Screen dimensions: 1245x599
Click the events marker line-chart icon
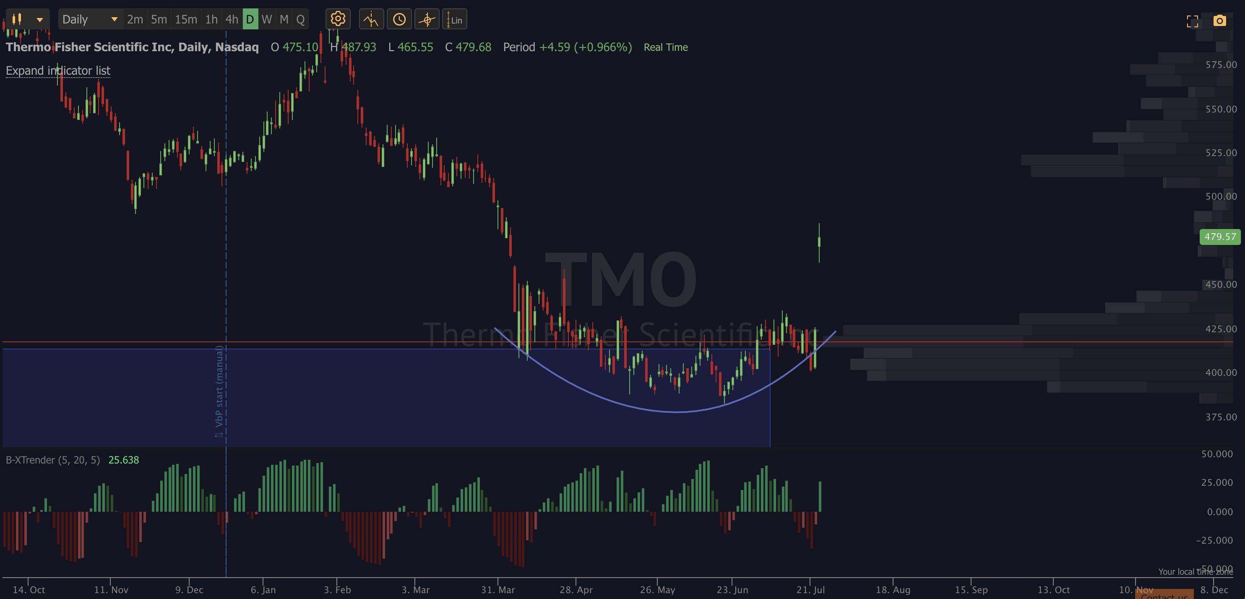pos(371,19)
